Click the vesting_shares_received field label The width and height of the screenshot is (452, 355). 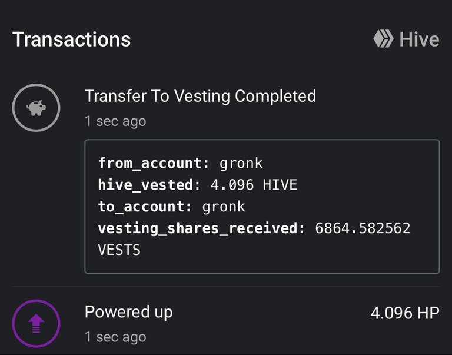tap(201, 228)
